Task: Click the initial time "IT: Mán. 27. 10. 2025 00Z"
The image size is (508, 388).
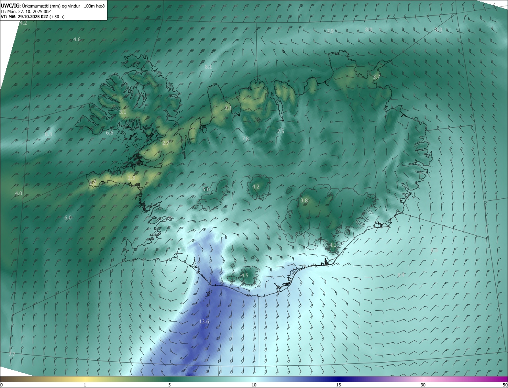Action: coord(26,12)
